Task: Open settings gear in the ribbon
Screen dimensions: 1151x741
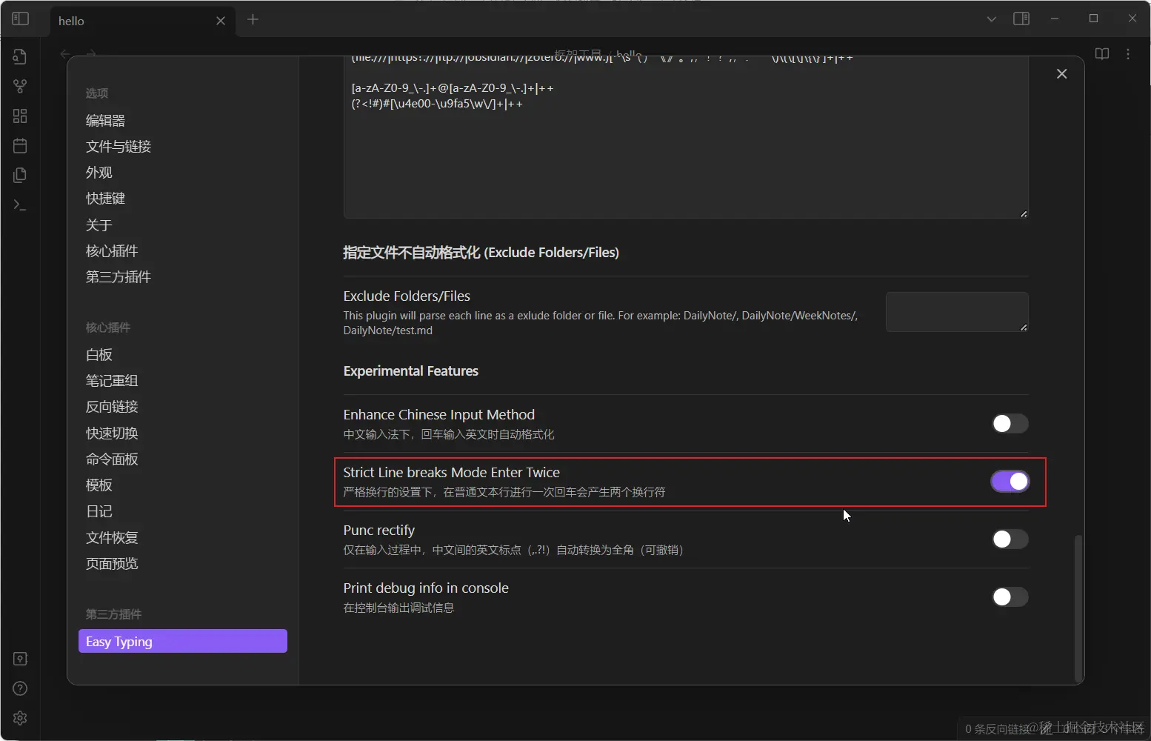Action: click(x=20, y=718)
